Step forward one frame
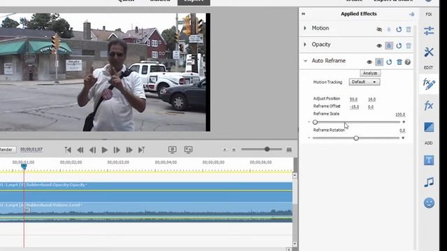This screenshot has width=447, height=251. click(x=117, y=150)
